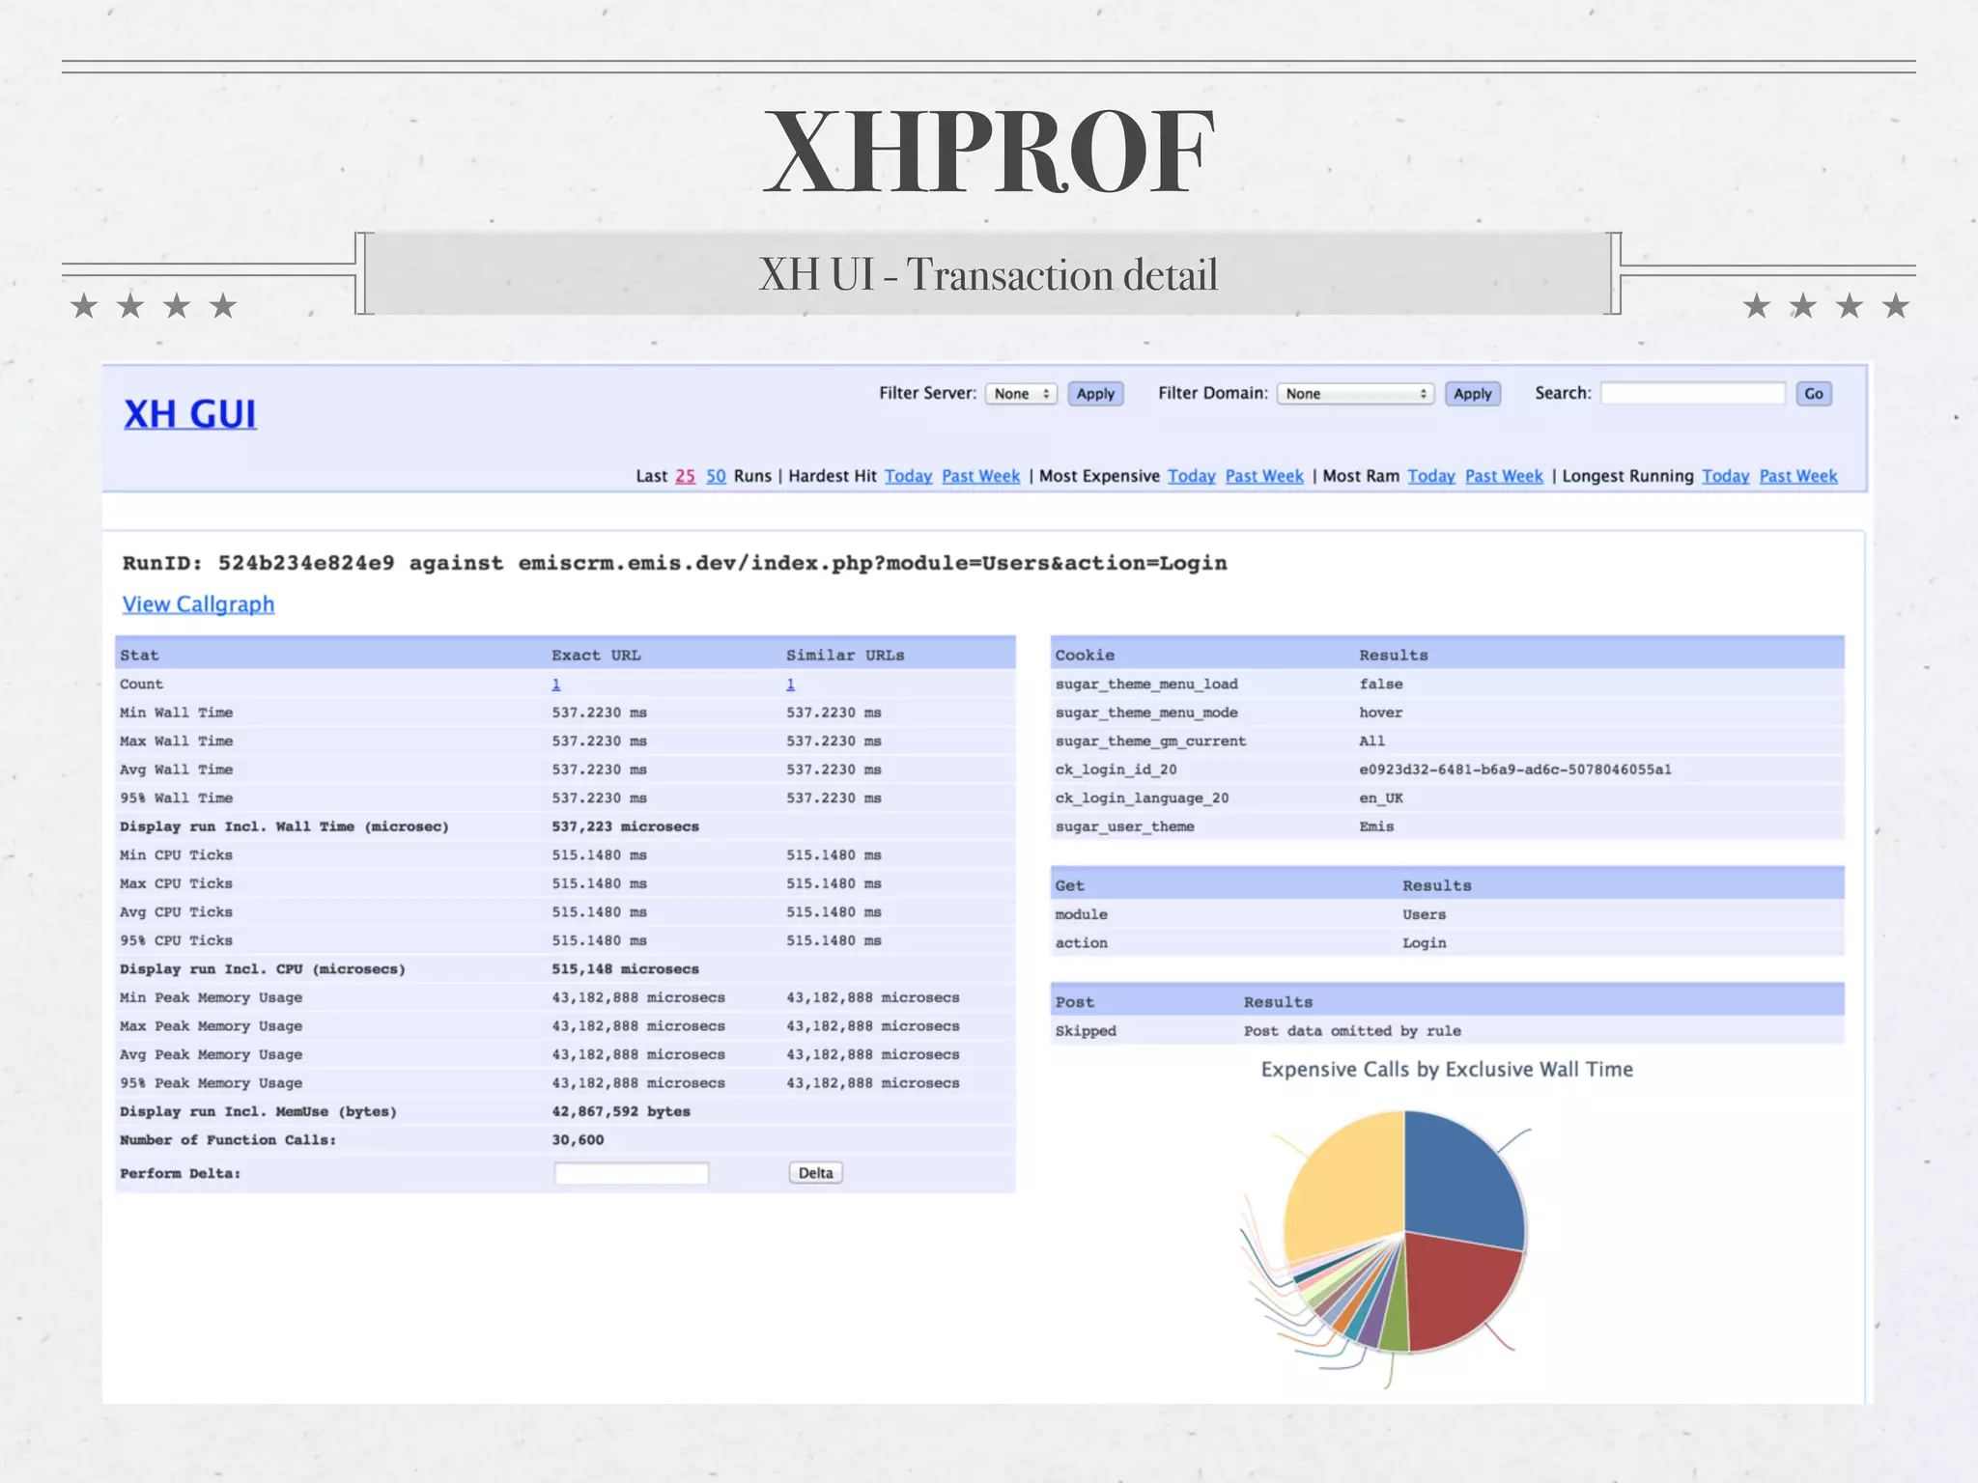The image size is (1978, 1483).
Task: Focus the Search text field
Action: pyautogui.click(x=1692, y=394)
